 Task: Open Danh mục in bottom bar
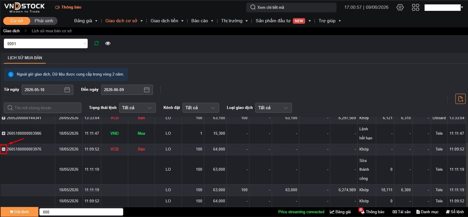pos(428,212)
